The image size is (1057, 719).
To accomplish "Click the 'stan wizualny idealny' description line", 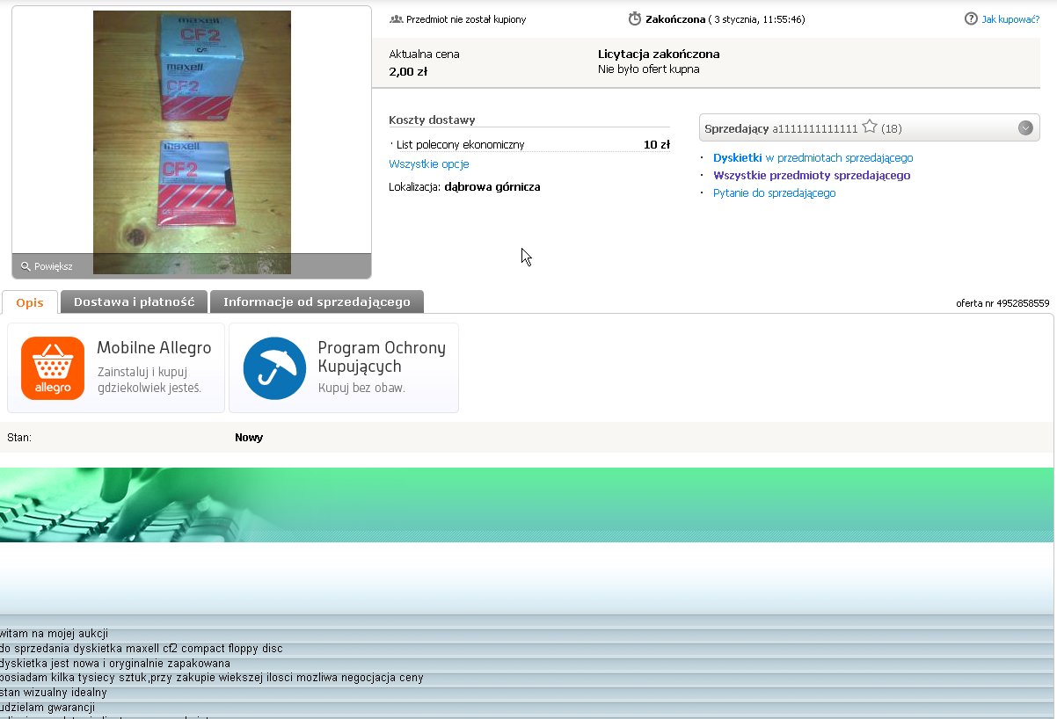I will coord(54,693).
